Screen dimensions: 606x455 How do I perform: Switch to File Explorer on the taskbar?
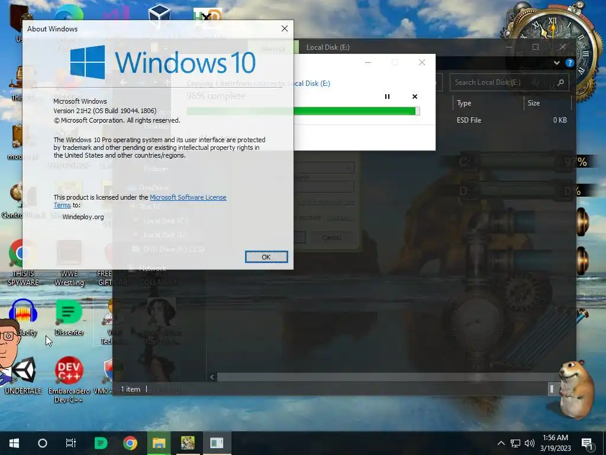[159, 443]
